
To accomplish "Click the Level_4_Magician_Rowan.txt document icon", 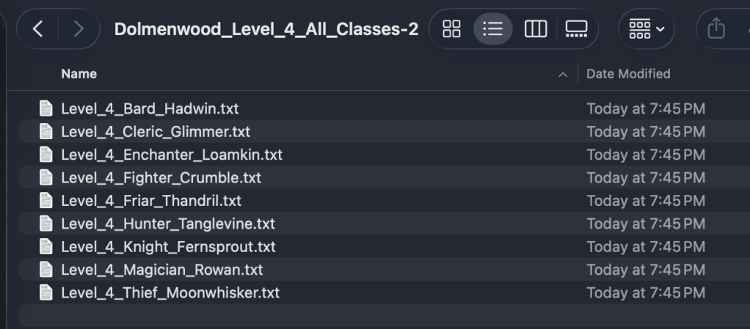I will [x=45, y=270].
